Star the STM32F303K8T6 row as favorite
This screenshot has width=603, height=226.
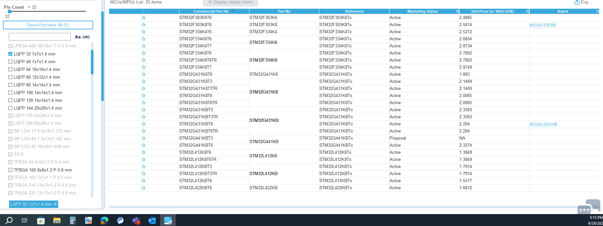coord(143,25)
